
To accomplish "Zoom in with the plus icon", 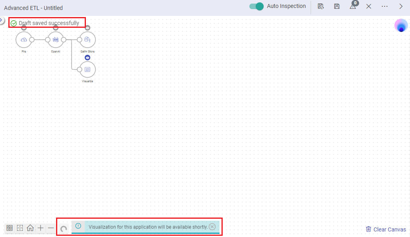I will point(41,228).
